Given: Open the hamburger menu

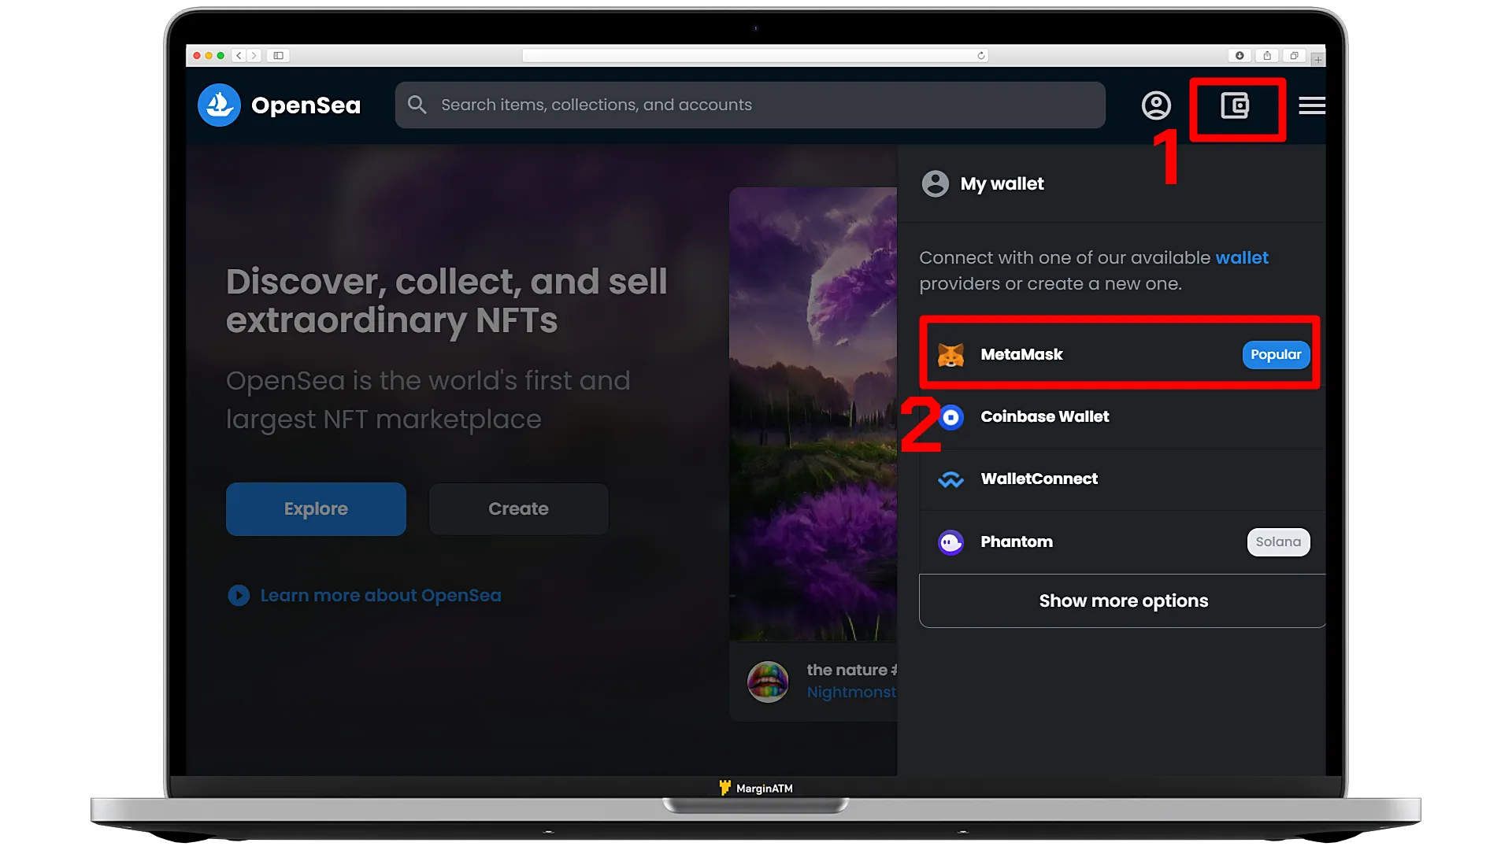Looking at the screenshot, I should 1312,105.
